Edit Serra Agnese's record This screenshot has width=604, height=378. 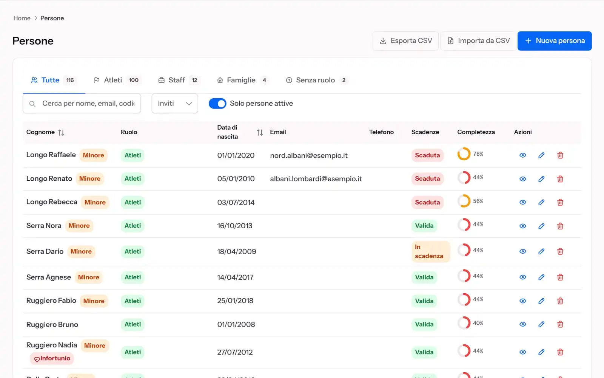click(541, 277)
